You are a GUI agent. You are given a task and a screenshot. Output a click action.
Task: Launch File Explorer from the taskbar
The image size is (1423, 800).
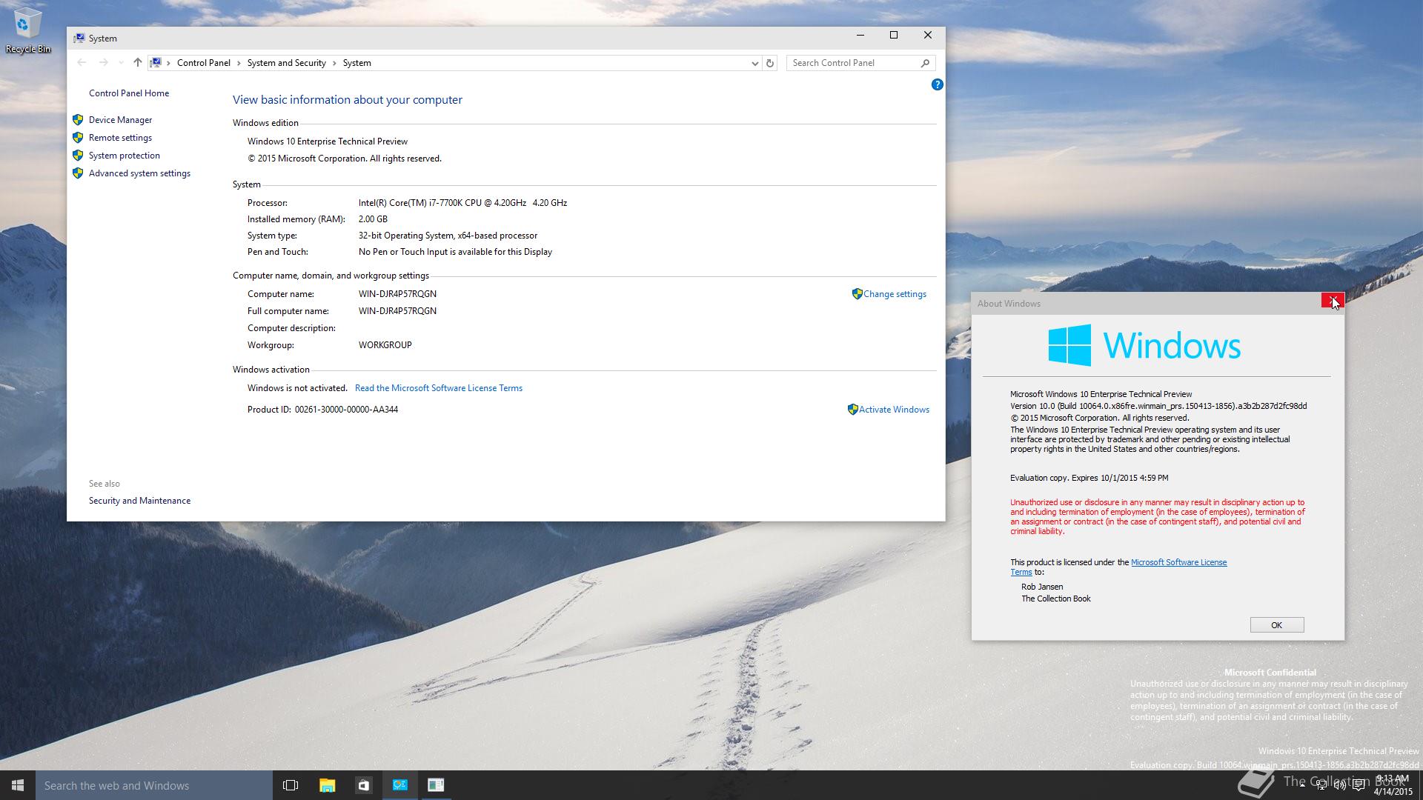(x=327, y=785)
